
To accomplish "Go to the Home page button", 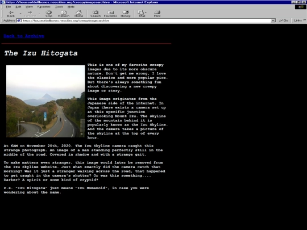I will pyautogui.click(x=78, y=14).
